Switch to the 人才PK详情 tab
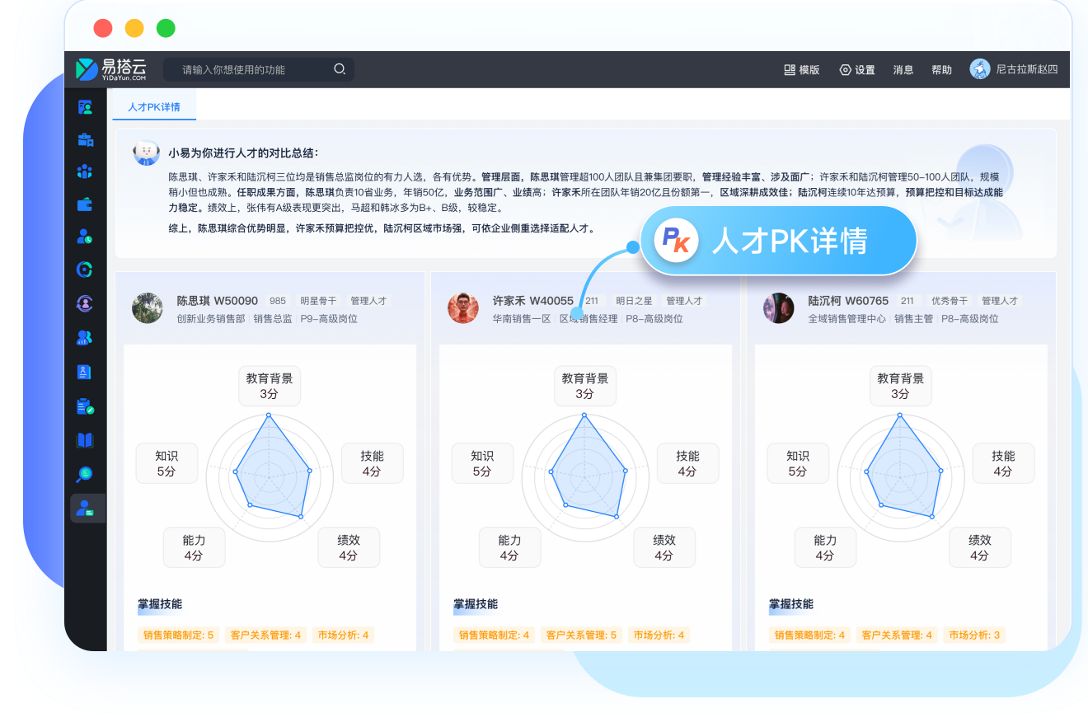 [x=154, y=107]
